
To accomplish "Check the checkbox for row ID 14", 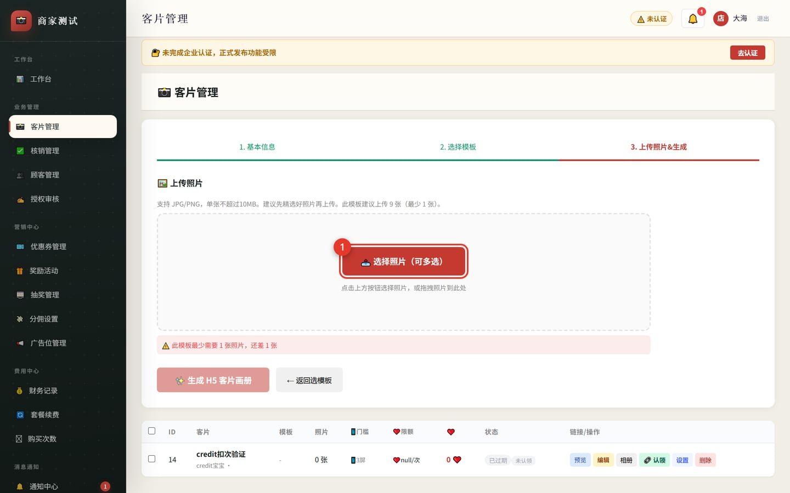I will pyautogui.click(x=151, y=459).
